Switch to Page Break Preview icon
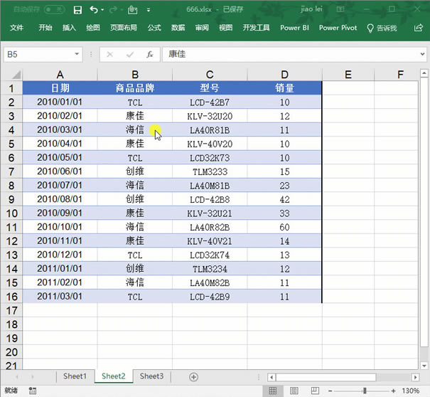430x397 pixels. click(315, 391)
